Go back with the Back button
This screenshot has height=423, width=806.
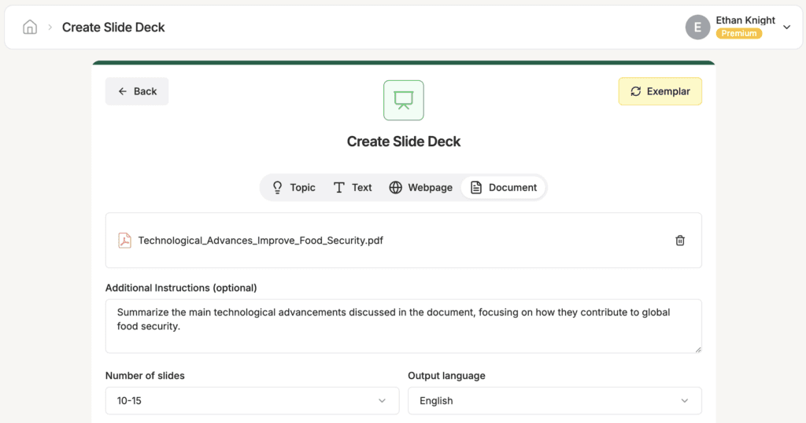pos(137,91)
